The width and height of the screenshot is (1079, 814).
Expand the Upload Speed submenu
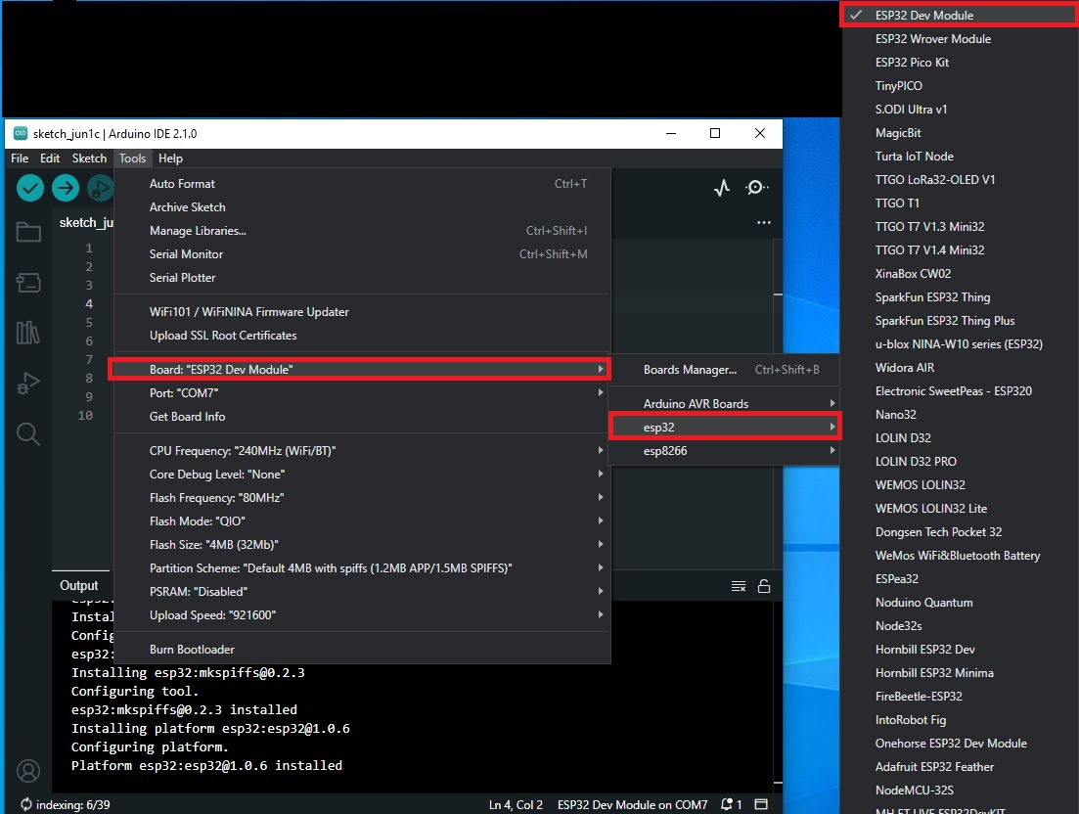[362, 615]
